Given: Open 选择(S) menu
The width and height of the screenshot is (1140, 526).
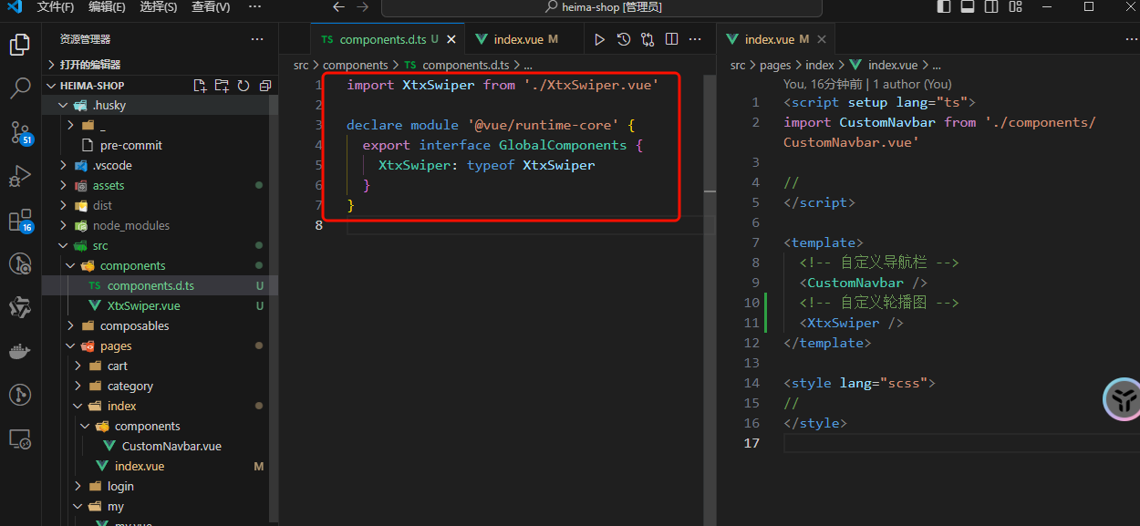Looking at the screenshot, I should click(x=159, y=7).
